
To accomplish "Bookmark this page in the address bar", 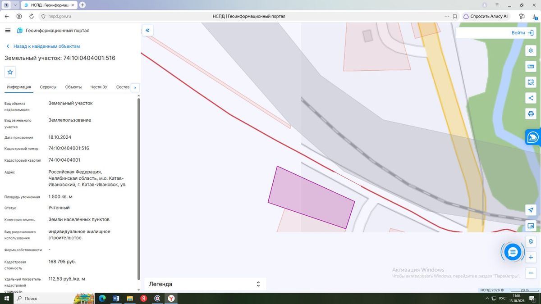I will click(455, 16).
